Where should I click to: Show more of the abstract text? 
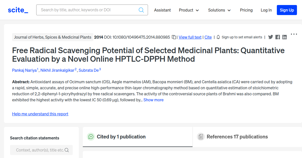tap(154, 100)
